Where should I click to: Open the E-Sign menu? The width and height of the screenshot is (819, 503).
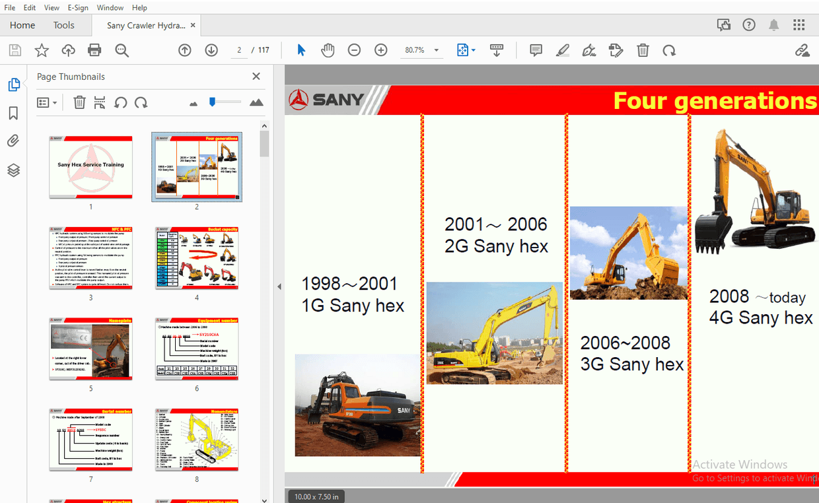(77, 7)
